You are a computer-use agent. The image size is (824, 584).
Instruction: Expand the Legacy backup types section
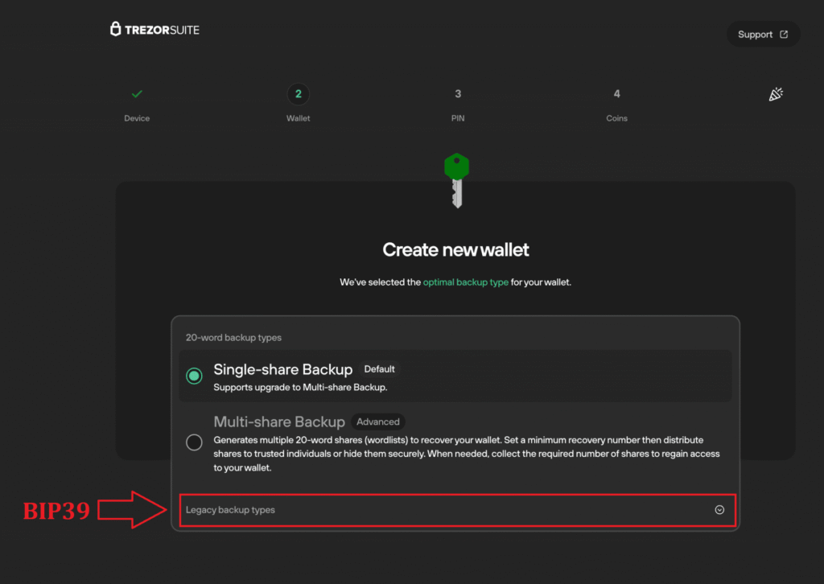(x=457, y=510)
